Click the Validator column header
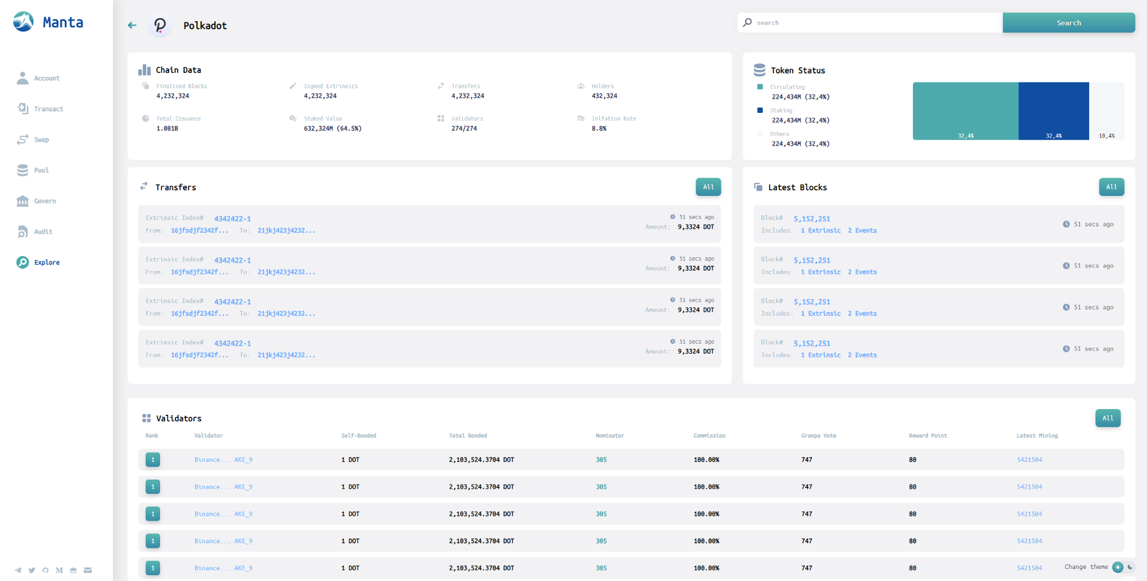Viewport: 1147px width, 581px height. 209,436
